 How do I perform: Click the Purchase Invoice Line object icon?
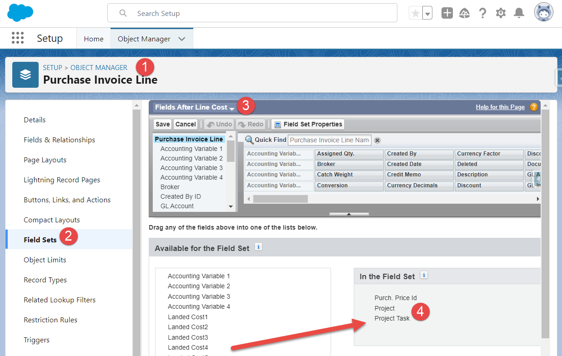point(25,75)
